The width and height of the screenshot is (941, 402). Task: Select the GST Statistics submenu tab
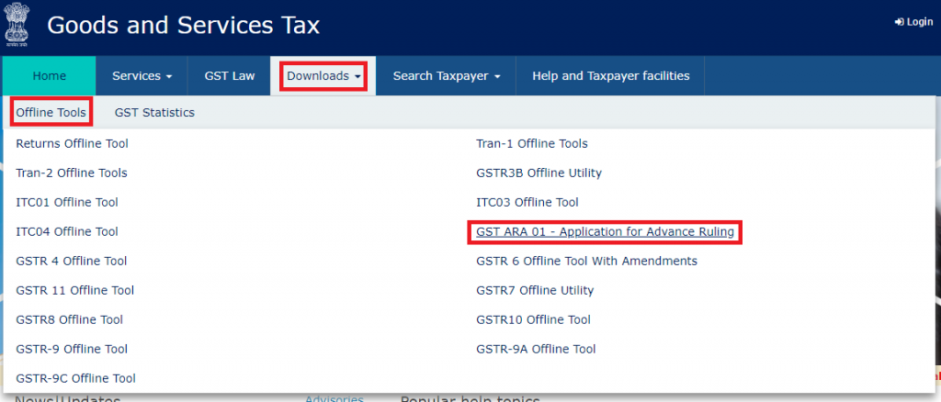click(x=154, y=113)
